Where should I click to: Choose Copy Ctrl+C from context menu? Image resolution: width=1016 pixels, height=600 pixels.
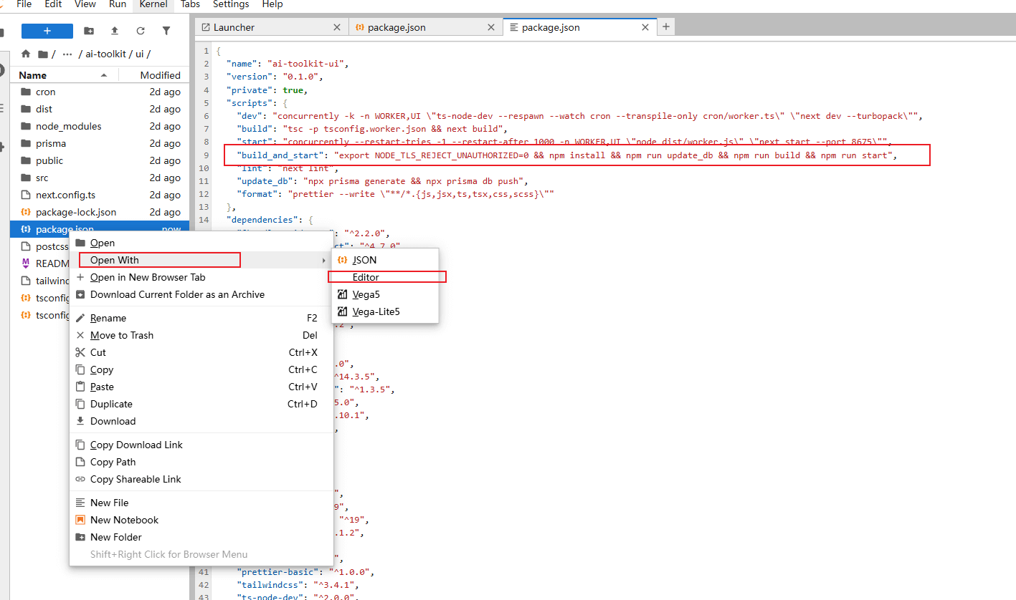pyautogui.click(x=201, y=369)
